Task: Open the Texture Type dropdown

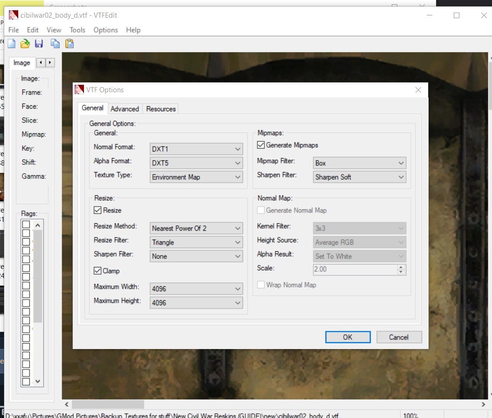Action: tap(196, 177)
